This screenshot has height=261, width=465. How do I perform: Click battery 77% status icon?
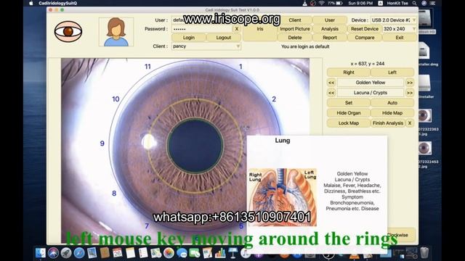pyautogui.click(x=335, y=3)
